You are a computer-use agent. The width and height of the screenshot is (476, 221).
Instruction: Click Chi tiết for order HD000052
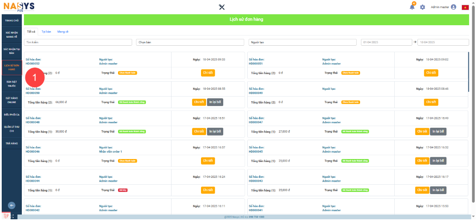tap(208, 73)
